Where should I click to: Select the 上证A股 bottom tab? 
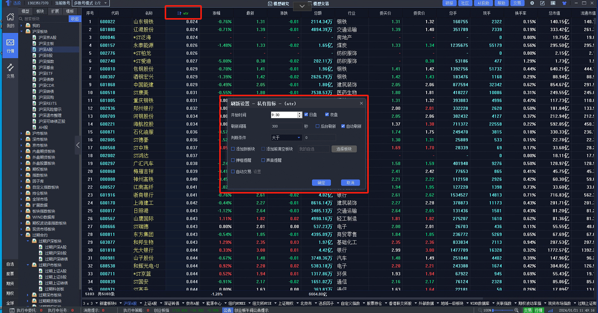coord(151,303)
